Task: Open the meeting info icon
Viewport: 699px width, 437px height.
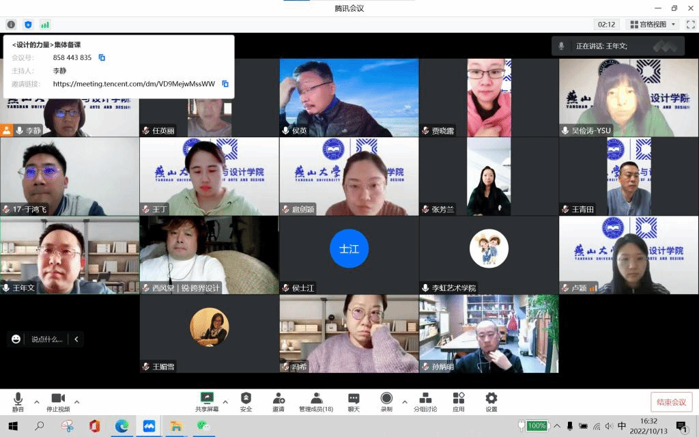Action: [x=11, y=25]
